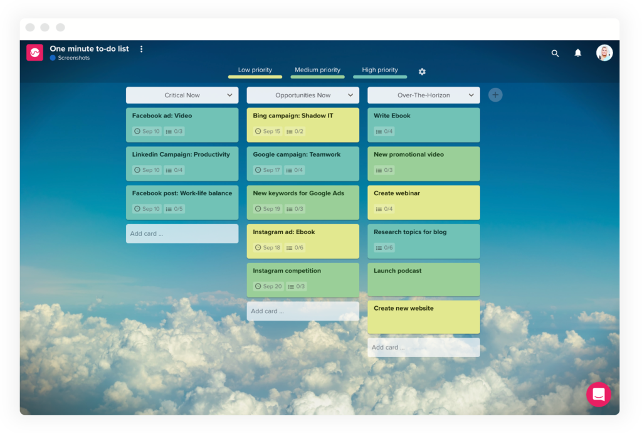Click the blue Screenshots project dot
This screenshot has width=642, height=433.
[53, 58]
